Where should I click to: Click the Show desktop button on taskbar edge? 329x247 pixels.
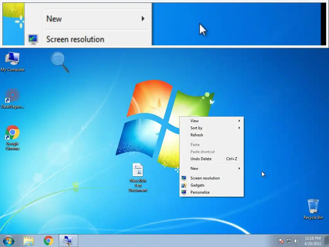(327, 241)
